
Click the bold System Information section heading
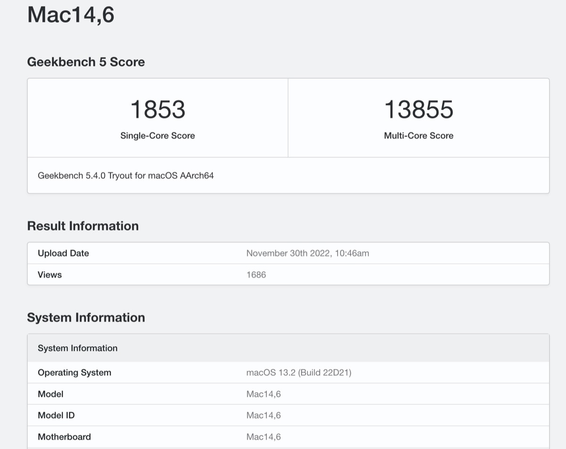point(86,317)
